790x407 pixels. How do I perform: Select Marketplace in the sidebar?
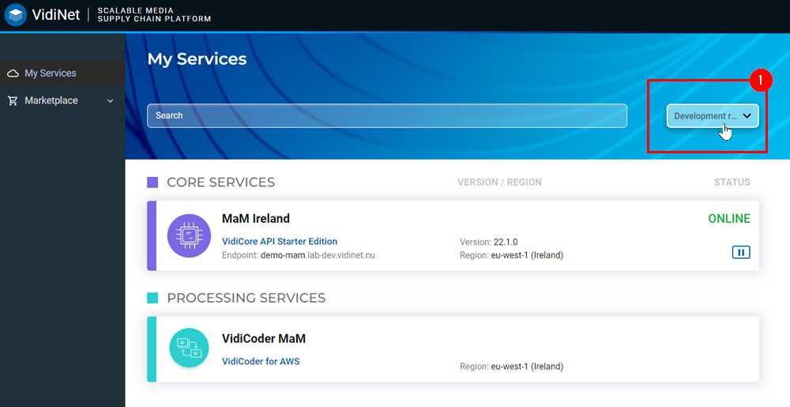pyautogui.click(x=51, y=101)
